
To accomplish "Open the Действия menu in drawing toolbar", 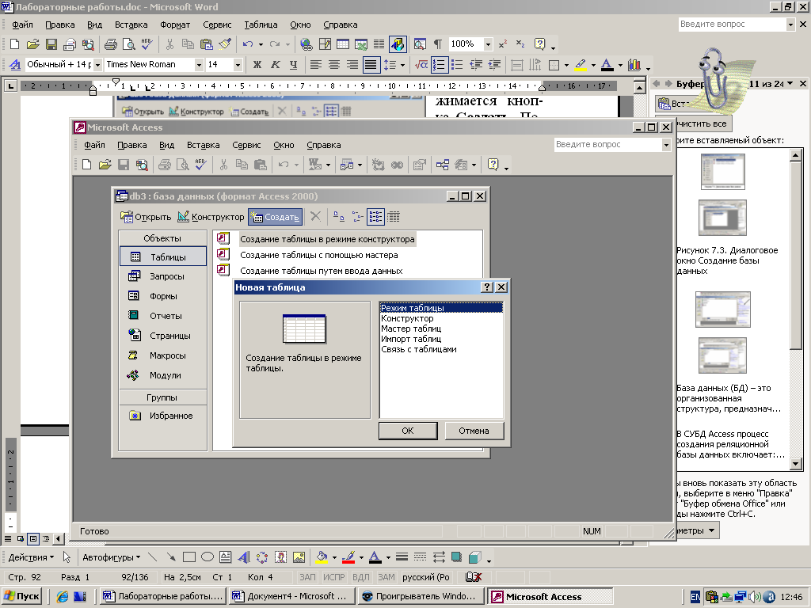I will tap(31, 557).
